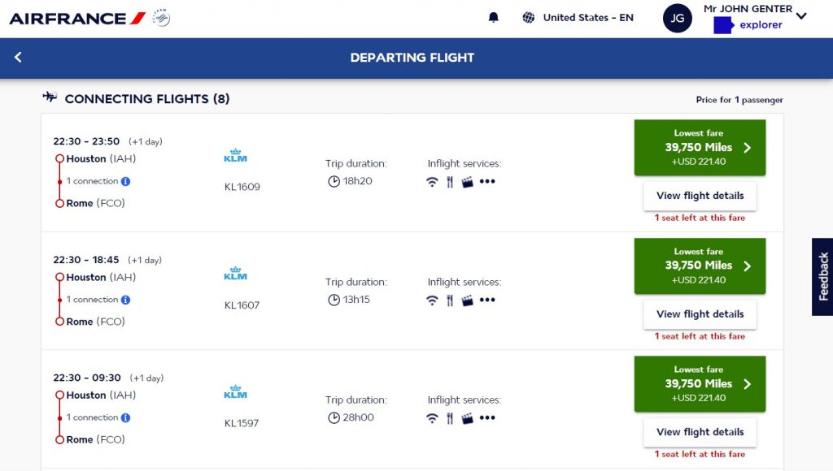Click the notifications bell icon
The width and height of the screenshot is (833, 471).
pos(494,16)
